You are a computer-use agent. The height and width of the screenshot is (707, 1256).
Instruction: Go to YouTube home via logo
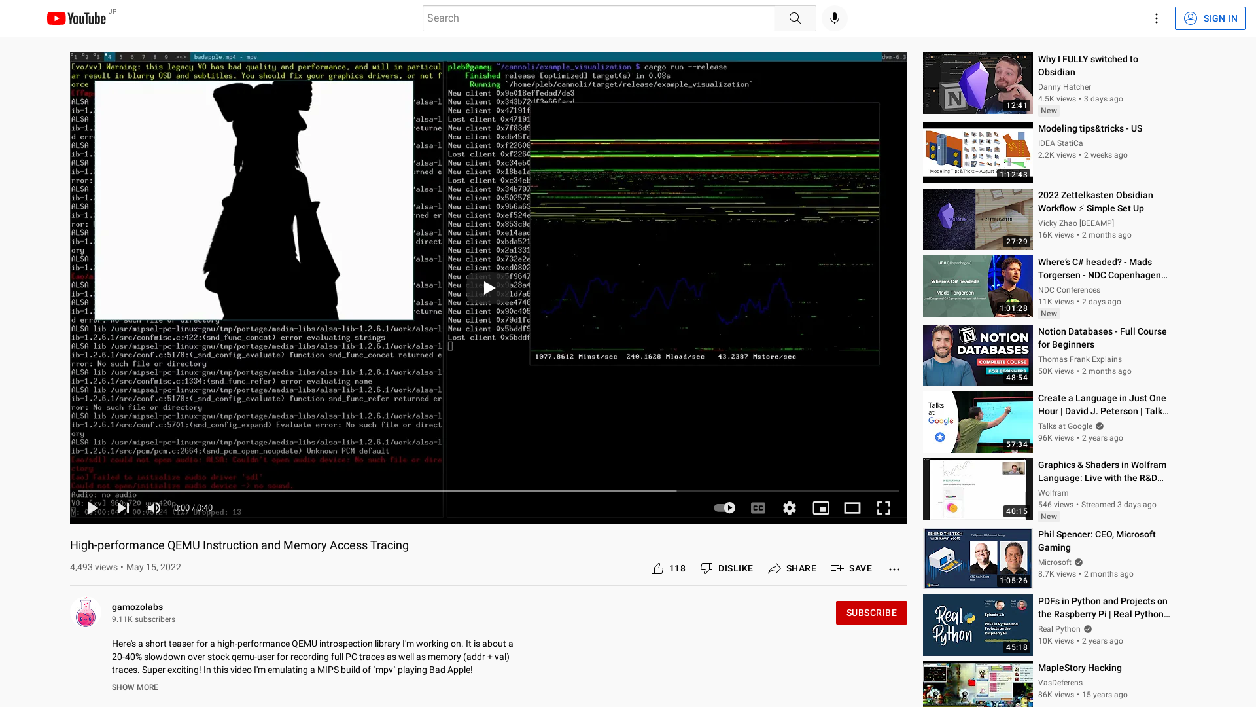pos(77,18)
